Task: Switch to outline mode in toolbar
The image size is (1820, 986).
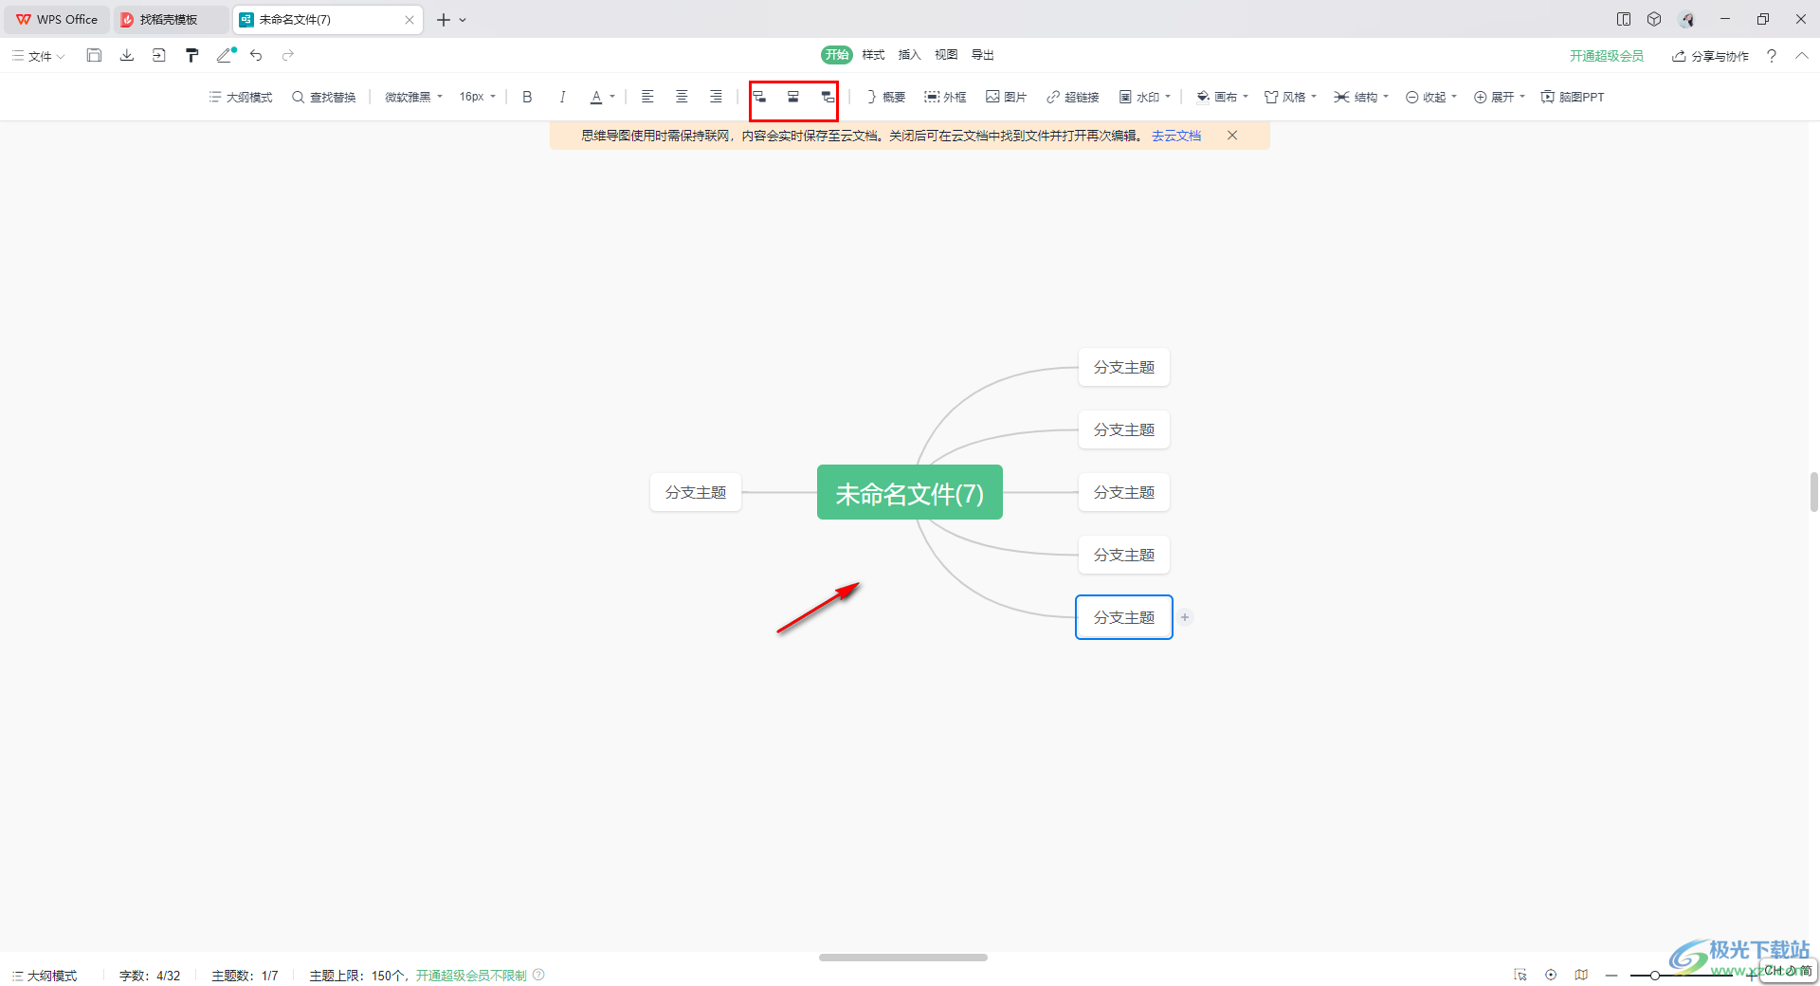Action: click(241, 97)
